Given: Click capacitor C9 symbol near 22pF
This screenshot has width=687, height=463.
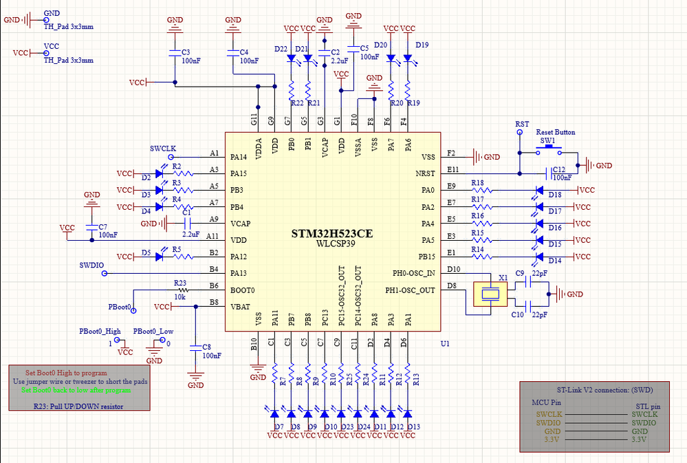Looking at the screenshot, I should click(x=528, y=283).
